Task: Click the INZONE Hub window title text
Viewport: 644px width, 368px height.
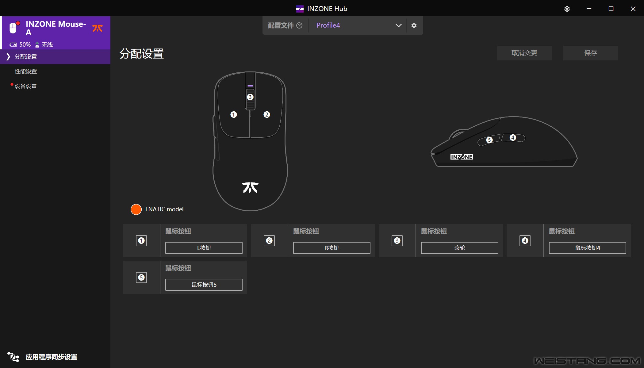Action: click(327, 9)
